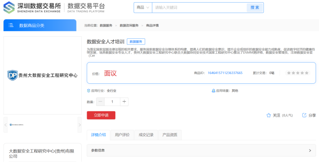This screenshot has width=319, height=162.
Task: Decrease quantity with minus button
Action: 100,102
